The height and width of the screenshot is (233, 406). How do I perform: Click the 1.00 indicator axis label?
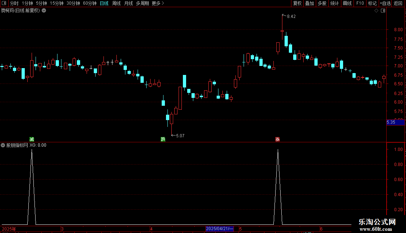pyautogui.click(x=398, y=149)
